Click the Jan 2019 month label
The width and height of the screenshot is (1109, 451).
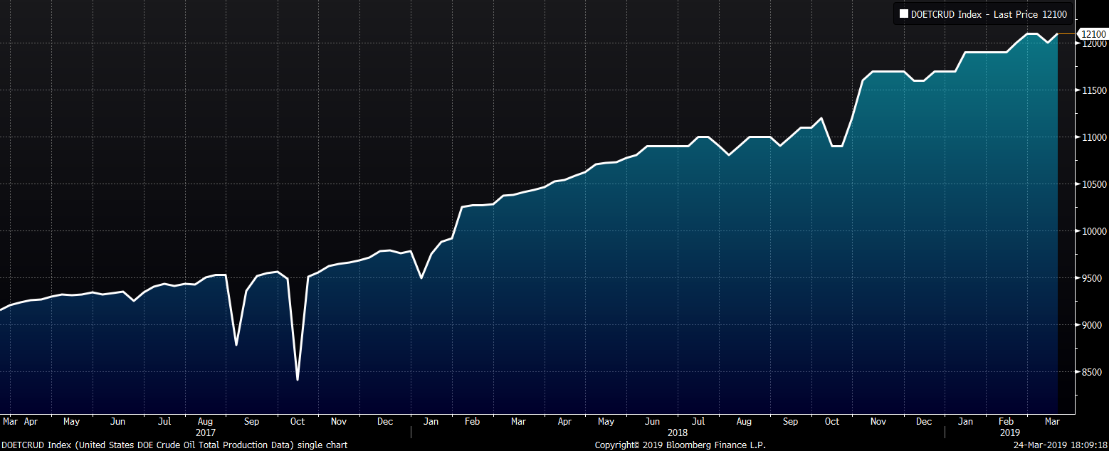(965, 421)
